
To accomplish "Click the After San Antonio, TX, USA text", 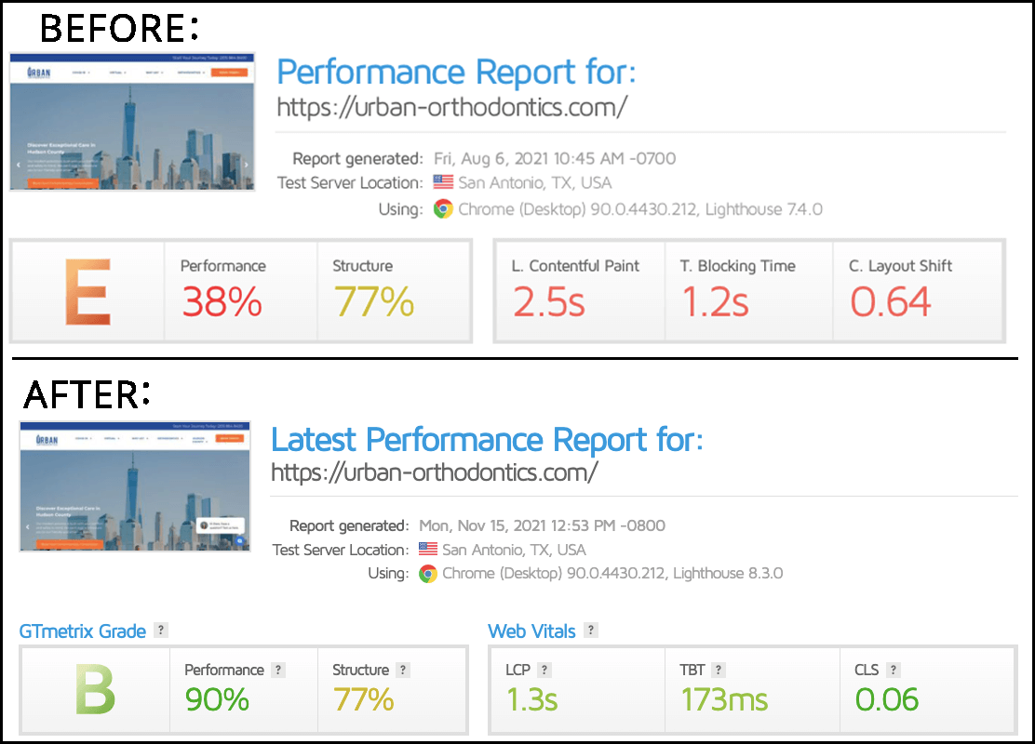I will tap(514, 550).
